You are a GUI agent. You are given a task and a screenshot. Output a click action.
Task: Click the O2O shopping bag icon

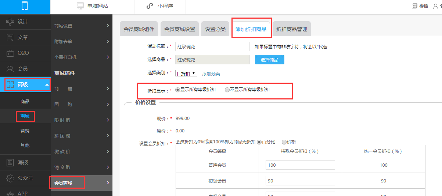[10, 53]
